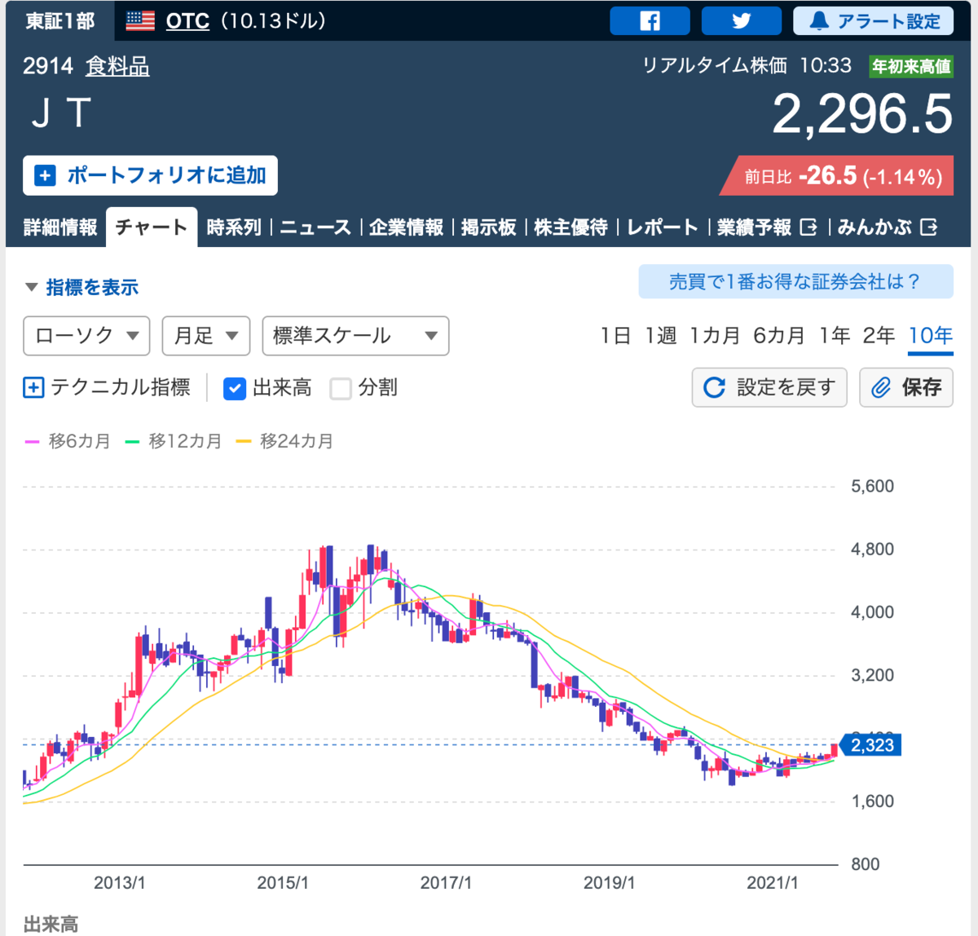
Task: Open the ローソク chart type dropdown
Action: (x=86, y=336)
